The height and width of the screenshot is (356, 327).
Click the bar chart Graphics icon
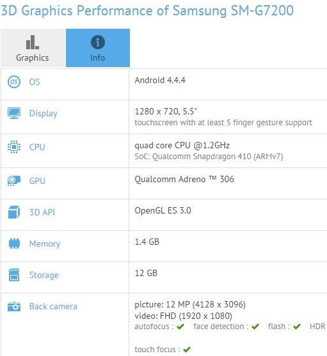pos(33,42)
